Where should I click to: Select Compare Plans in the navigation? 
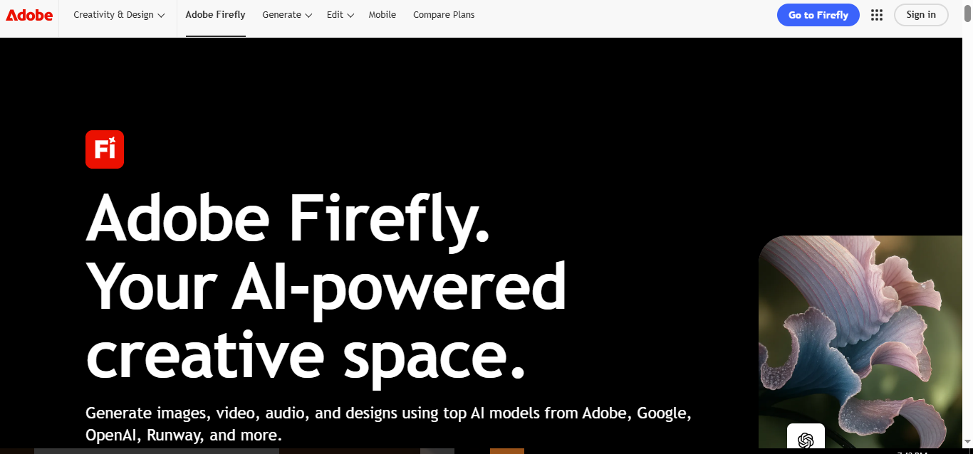click(443, 14)
